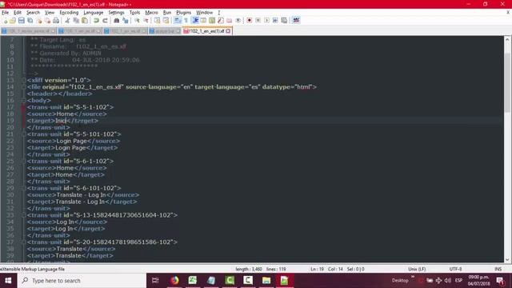Screen dimensions: 512x288
Task: Open the notification center icon
Action: 500,281
